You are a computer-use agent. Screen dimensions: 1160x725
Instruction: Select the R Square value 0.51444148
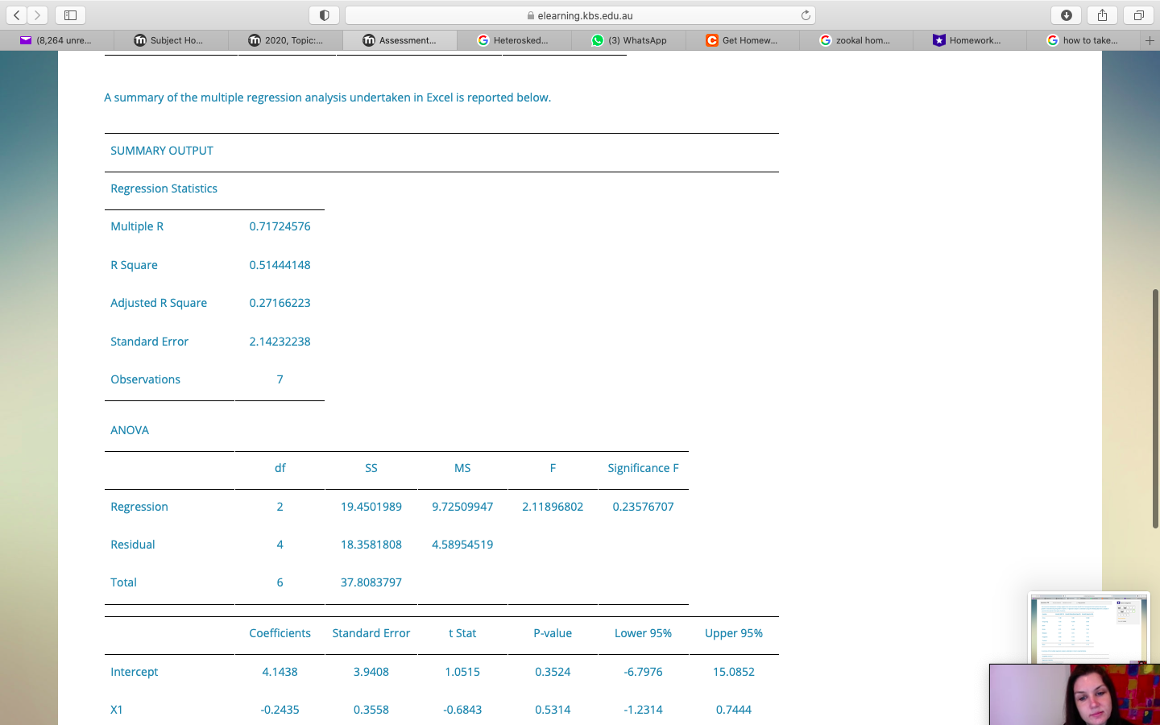[x=280, y=265]
